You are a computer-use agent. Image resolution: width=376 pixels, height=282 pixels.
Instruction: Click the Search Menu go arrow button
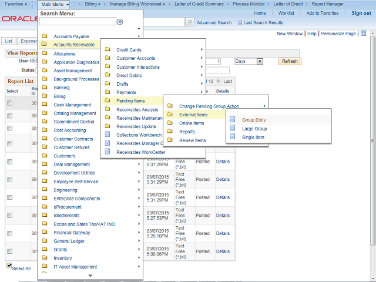(x=120, y=22)
